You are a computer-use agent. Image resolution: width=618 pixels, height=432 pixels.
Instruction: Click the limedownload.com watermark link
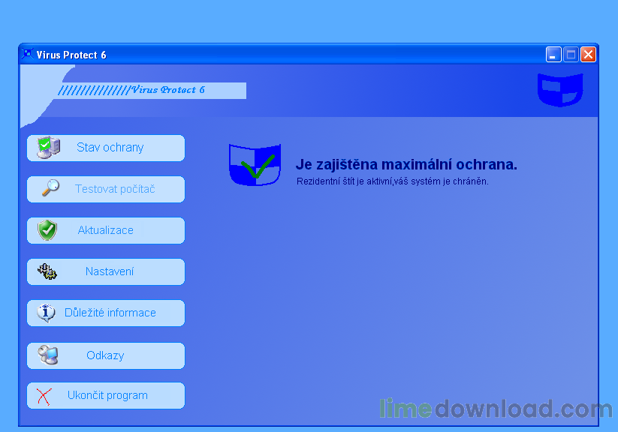[492, 409]
